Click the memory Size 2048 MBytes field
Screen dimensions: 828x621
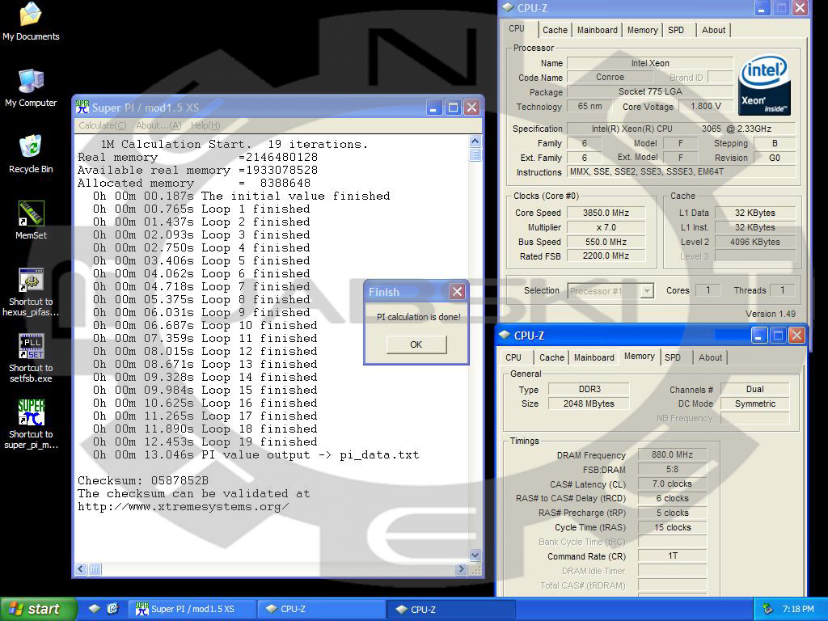(589, 403)
